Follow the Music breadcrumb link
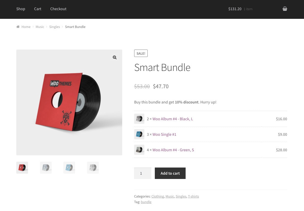Screen dimensions: 304x211 (x=40, y=27)
